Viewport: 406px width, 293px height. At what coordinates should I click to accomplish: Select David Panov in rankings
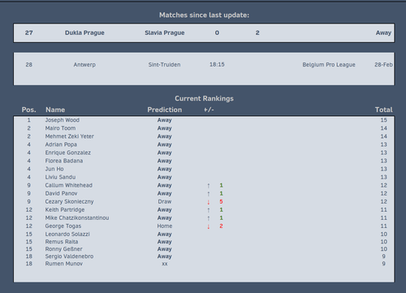[x=61, y=193]
